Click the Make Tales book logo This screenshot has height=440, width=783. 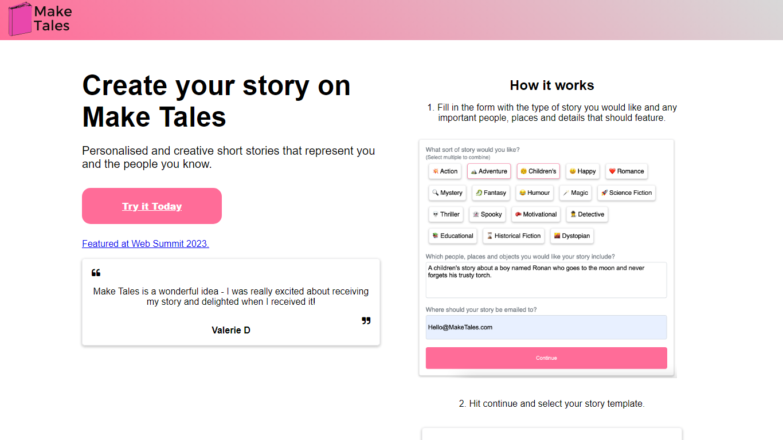tap(21, 19)
